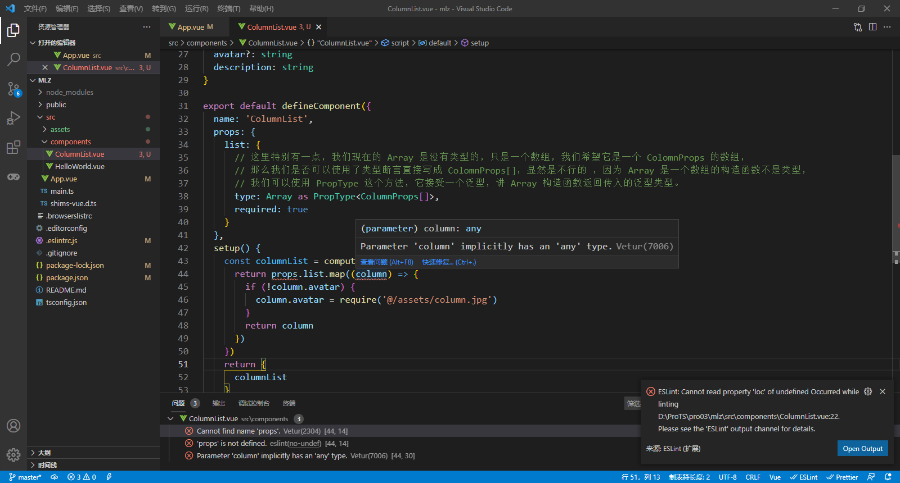Image resolution: width=900 pixels, height=483 pixels.
Task: Split the editor to the right
Action: click(x=872, y=27)
